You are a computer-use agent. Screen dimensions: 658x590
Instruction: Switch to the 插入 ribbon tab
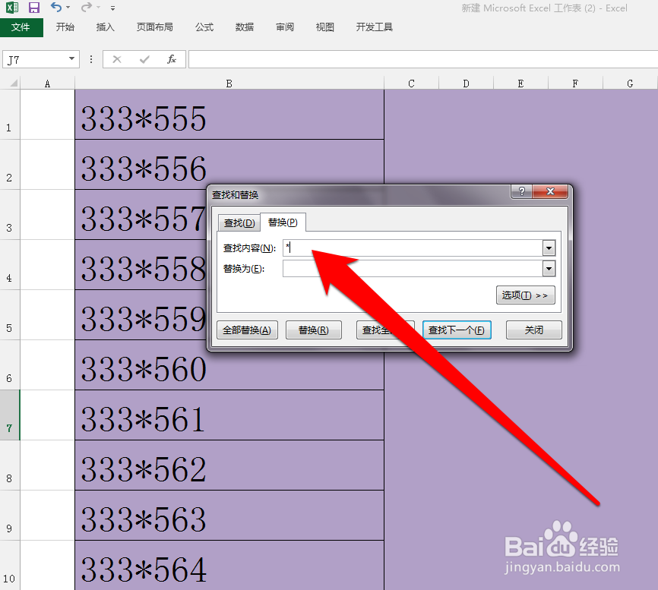[106, 27]
